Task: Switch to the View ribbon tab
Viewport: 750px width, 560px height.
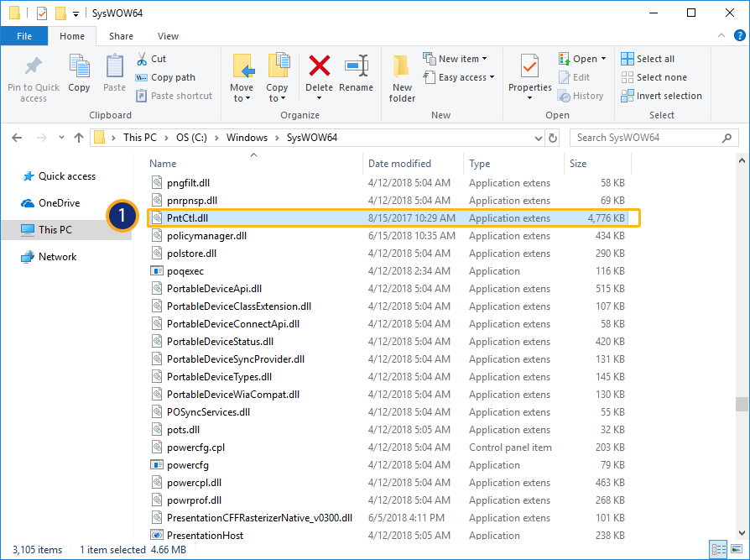Action: click(x=168, y=36)
